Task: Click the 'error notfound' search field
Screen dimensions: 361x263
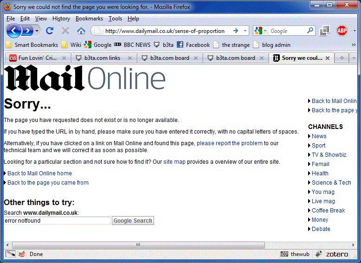Action: 57,221
